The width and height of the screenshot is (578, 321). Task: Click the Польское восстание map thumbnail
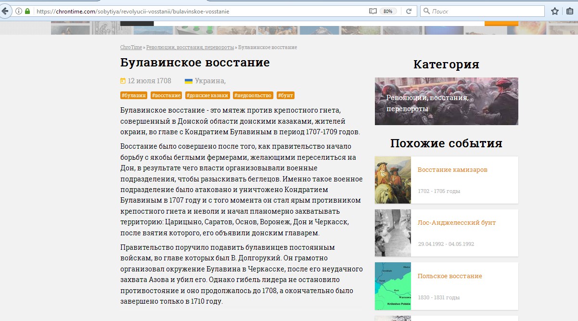[393, 286]
